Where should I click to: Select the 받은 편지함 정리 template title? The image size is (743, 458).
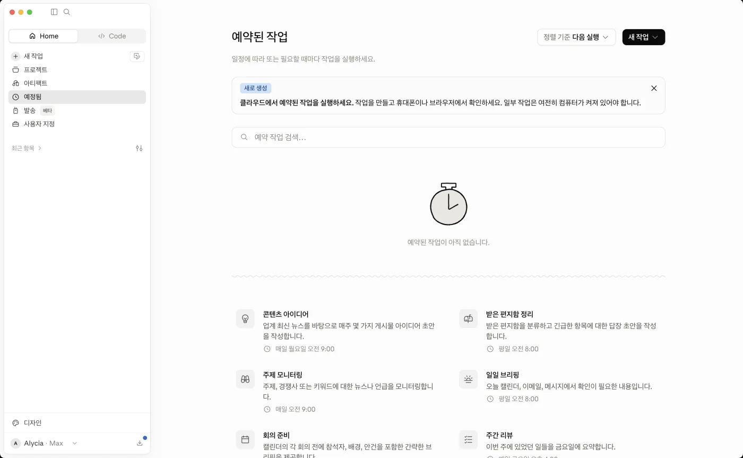(509, 314)
